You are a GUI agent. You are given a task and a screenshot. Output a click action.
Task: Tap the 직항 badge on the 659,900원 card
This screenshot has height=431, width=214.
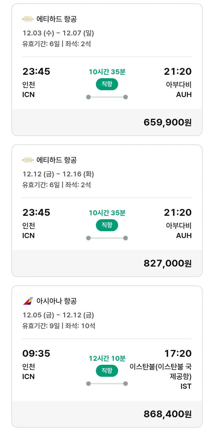pyautogui.click(x=107, y=84)
